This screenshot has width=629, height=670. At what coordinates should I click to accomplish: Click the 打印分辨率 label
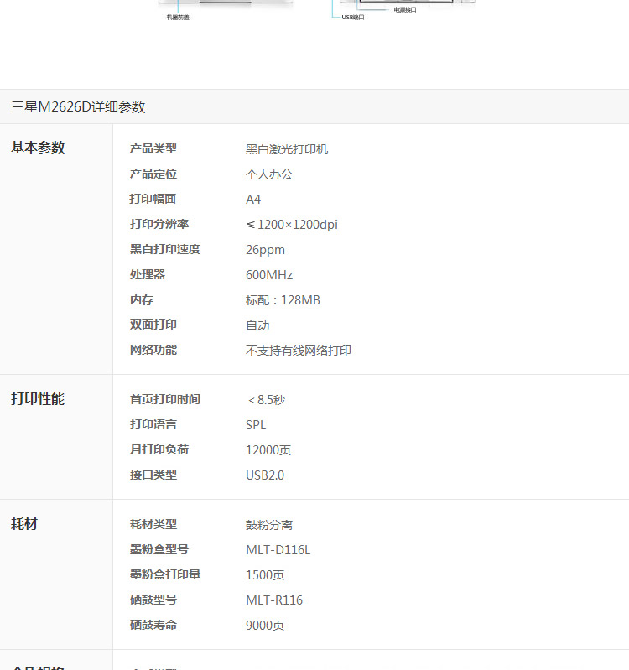[x=159, y=224]
